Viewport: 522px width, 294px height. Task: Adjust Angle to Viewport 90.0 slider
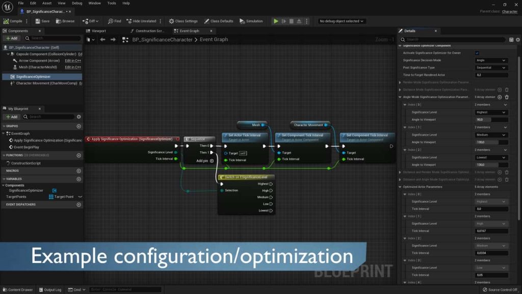pyautogui.click(x=491, y=119)
